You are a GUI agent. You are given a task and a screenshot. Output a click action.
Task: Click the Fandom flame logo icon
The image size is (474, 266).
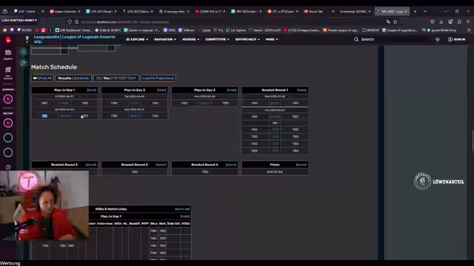[x=8, y=39]
